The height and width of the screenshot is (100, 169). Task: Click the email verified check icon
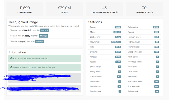(11, 59)
